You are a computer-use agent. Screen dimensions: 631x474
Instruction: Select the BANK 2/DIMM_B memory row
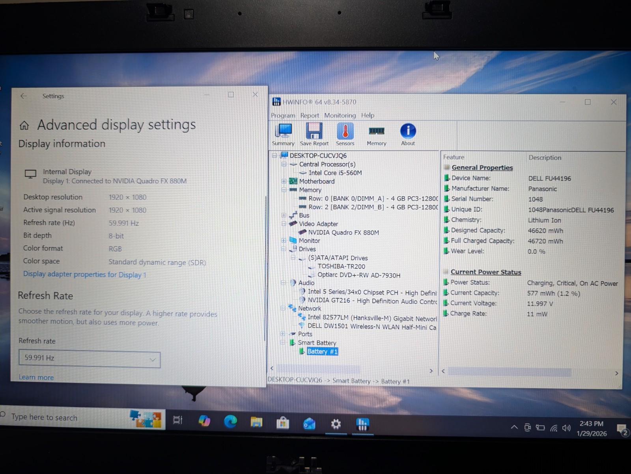(373, 207)
